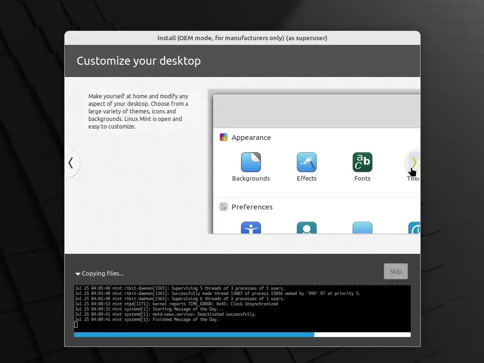The width and height of the screenshot is (484, 363).
Task: Click the 'Appearance' section label
Action: coord(251,138)
